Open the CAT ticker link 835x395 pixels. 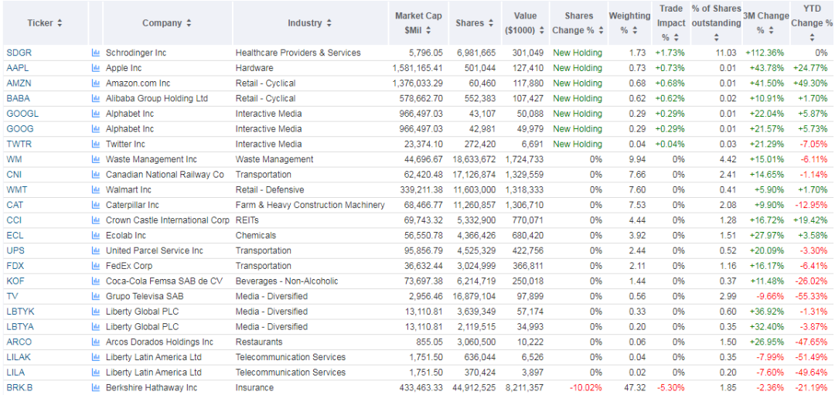14,205
